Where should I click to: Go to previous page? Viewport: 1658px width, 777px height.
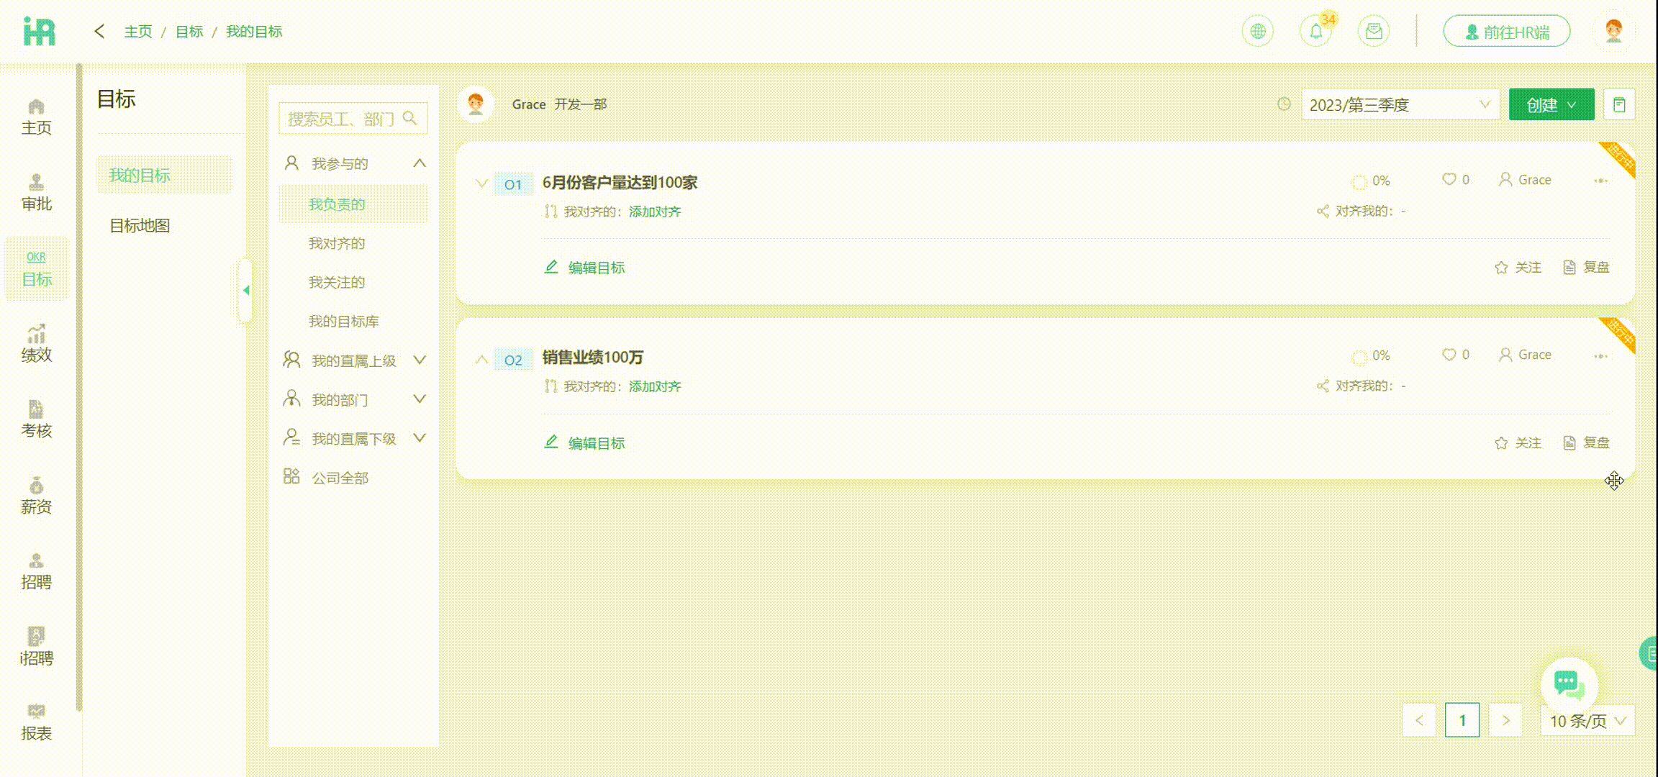coord(1419,720)
